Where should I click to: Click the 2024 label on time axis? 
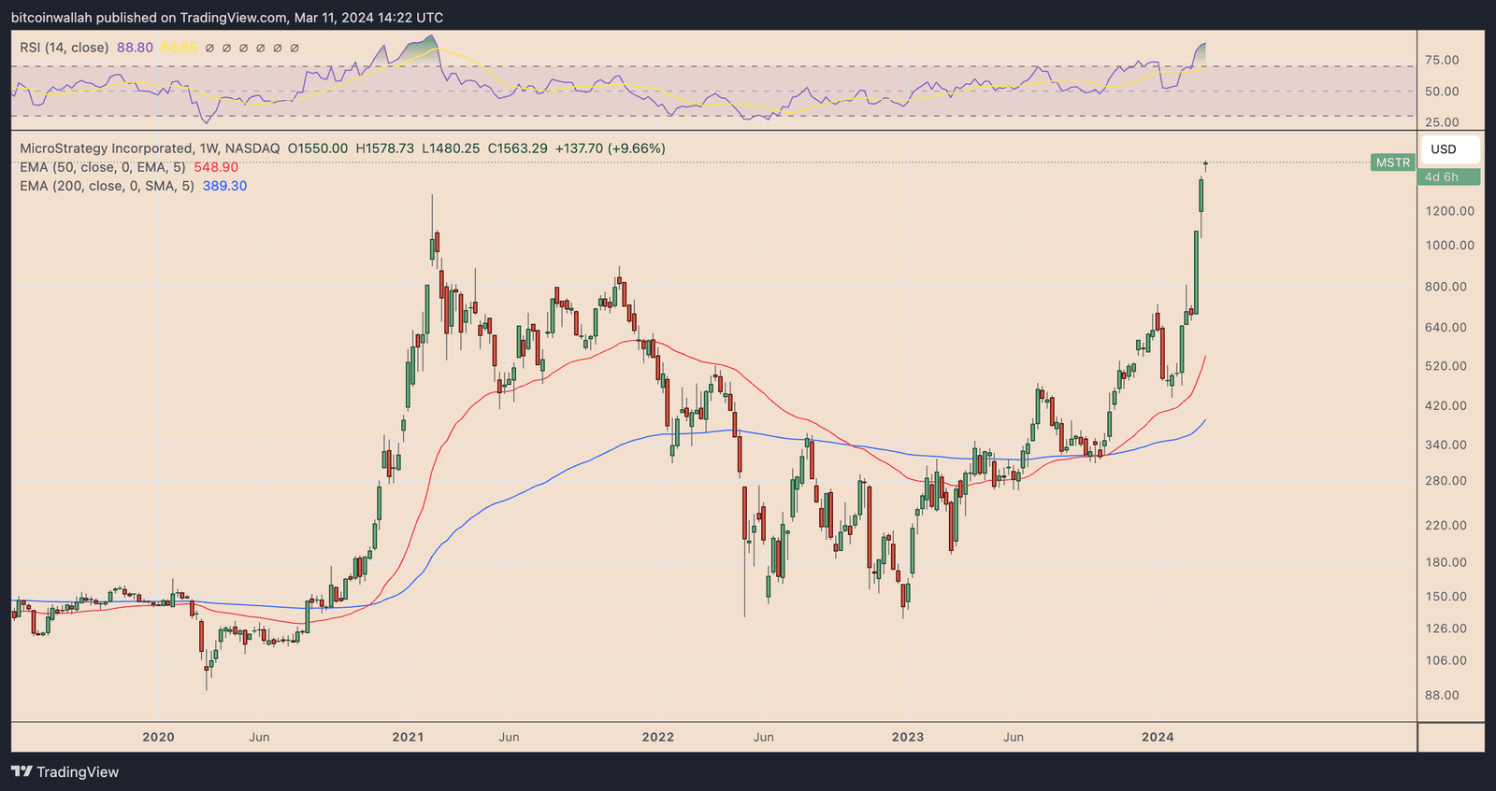[x=1158, y=737]
